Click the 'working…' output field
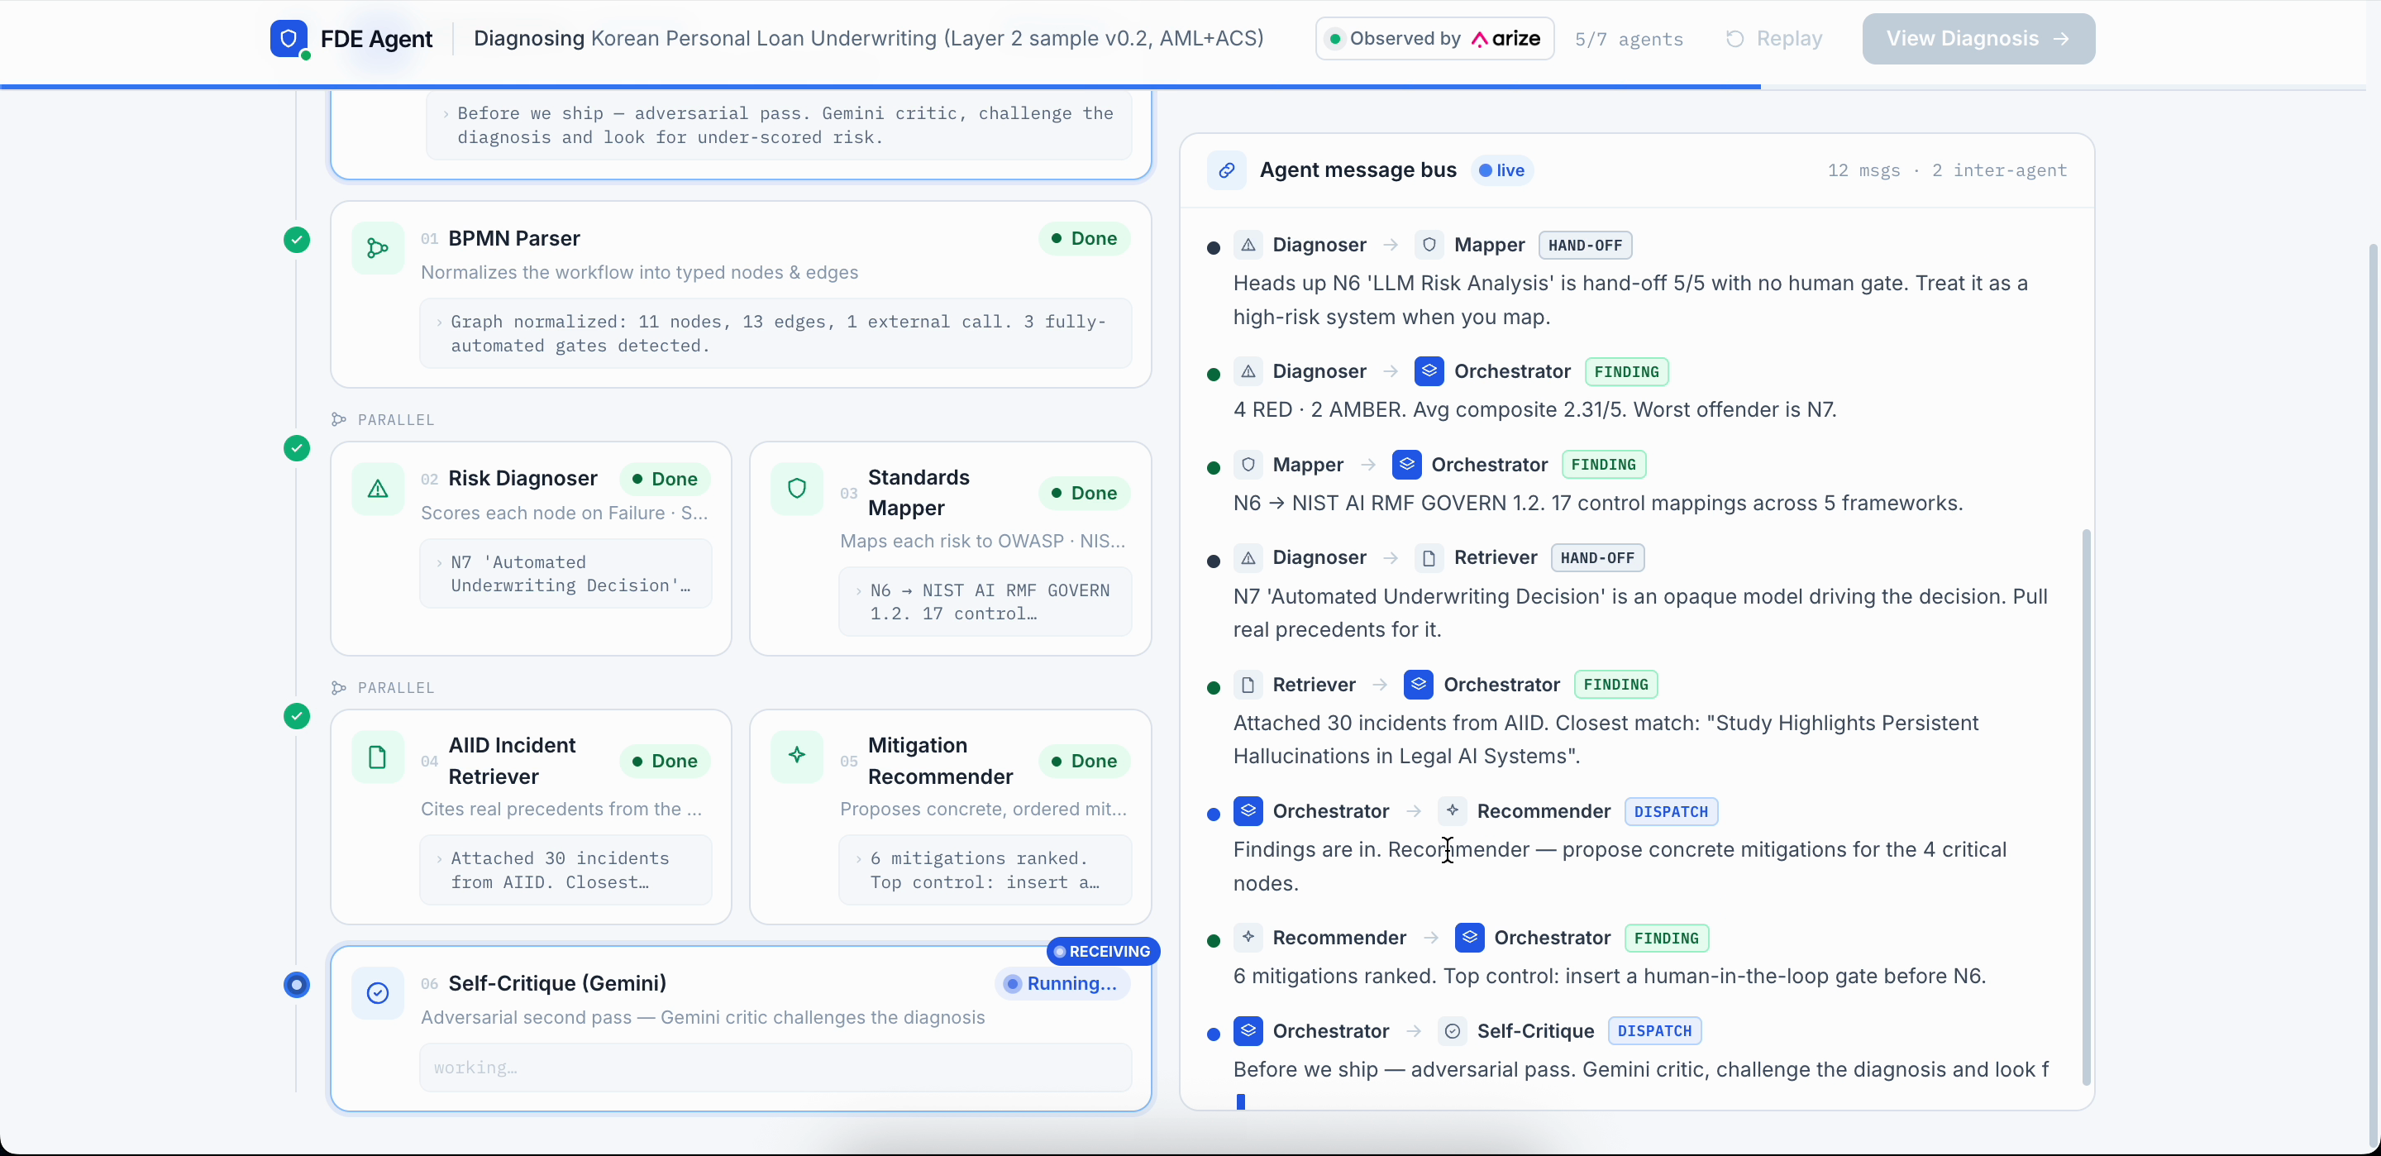The image size is (2381, 1156). [775, 1068]
